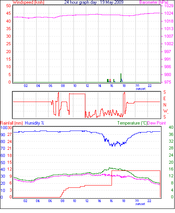The width and height of the screenshot is (175, 213).
Task: Click the Temperature (°C) legend label
Action: [x=132, y=123]
